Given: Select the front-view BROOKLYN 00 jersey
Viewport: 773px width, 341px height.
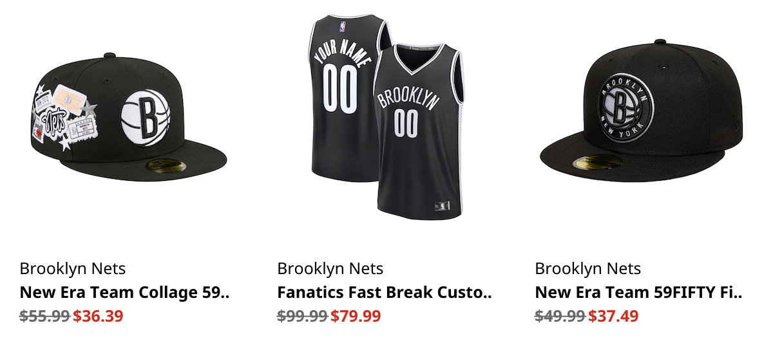Looking at the screenshot, I should pos(419,129).
